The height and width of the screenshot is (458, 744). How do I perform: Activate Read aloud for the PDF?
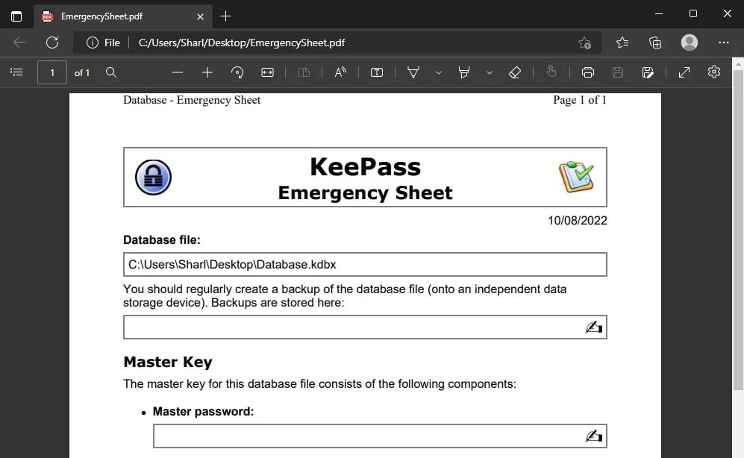[x=340, y=72]
